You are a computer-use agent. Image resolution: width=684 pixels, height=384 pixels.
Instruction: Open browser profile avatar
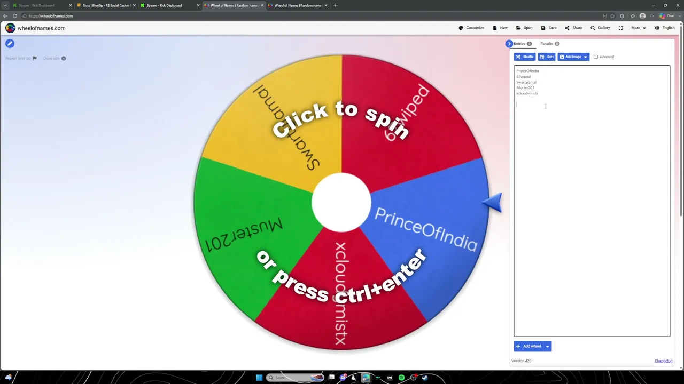pyautogui.click(x=642, y=16)
